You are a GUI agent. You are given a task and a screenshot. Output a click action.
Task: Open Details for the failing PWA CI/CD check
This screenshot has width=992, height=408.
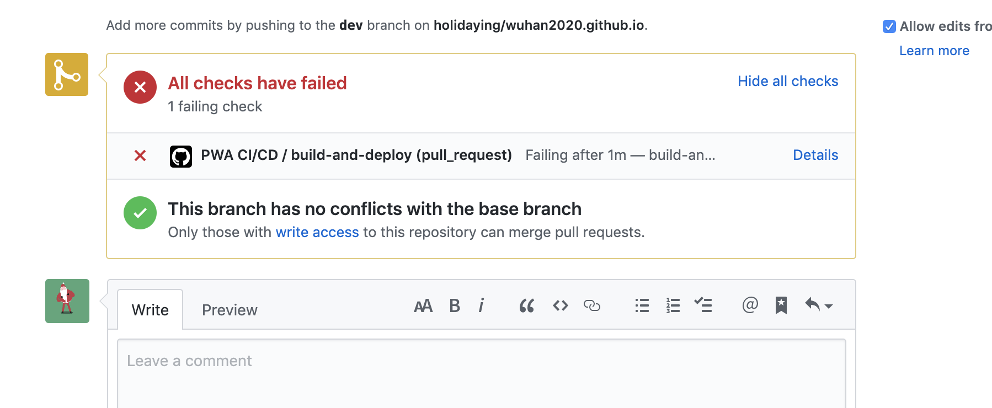pyautogui.click(x=815, y=155)
